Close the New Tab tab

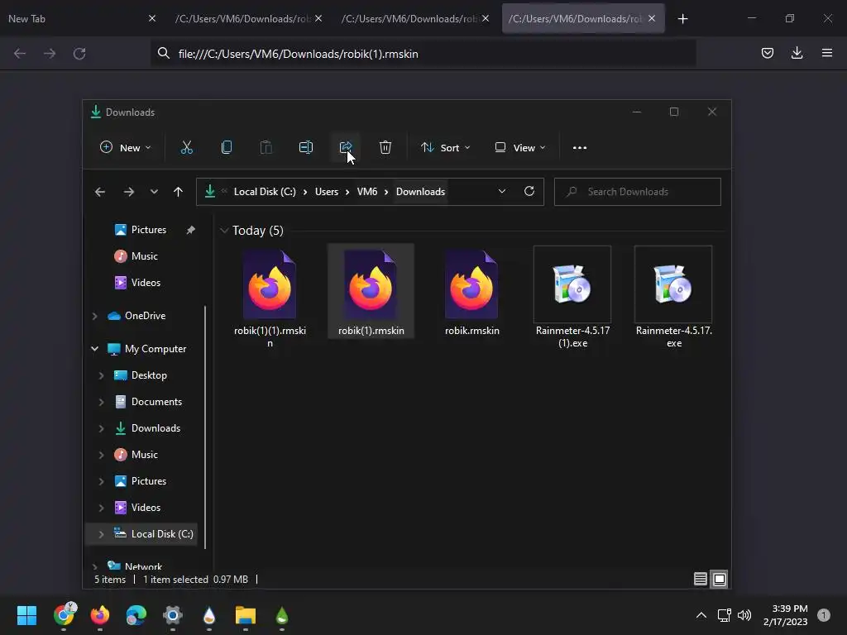(x=152, y=18)
